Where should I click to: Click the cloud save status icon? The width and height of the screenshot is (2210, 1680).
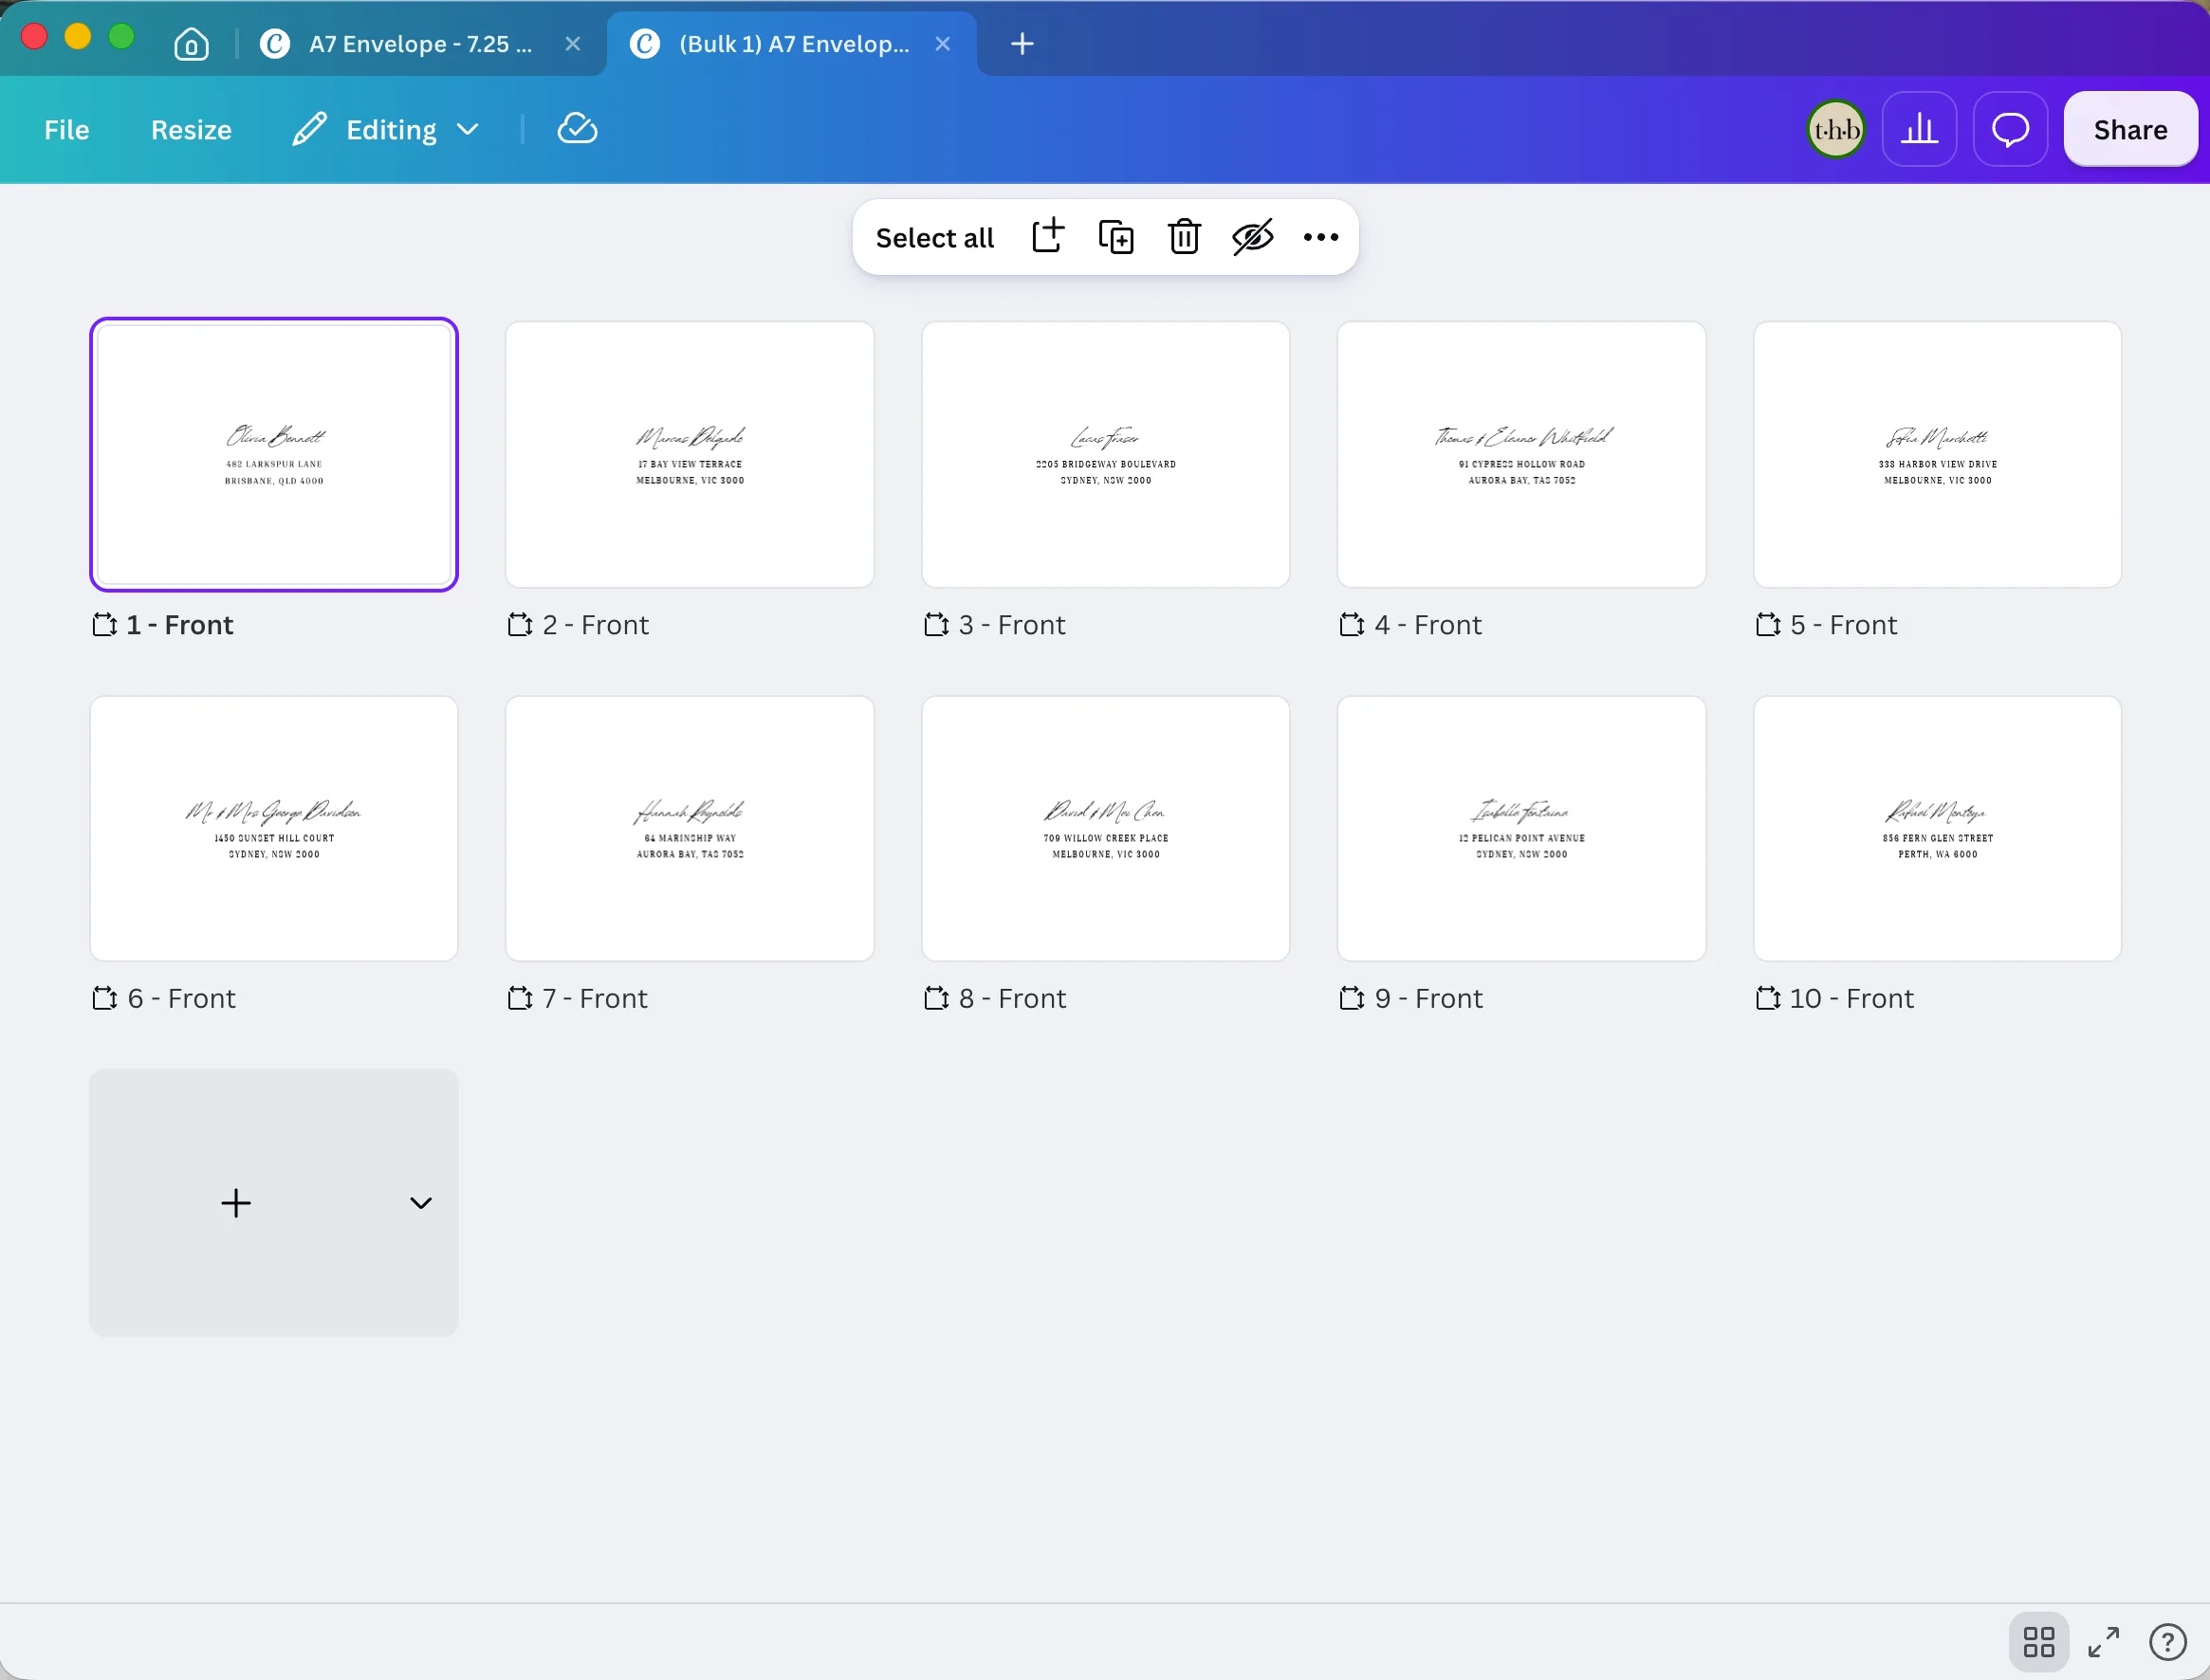[578, 129]
